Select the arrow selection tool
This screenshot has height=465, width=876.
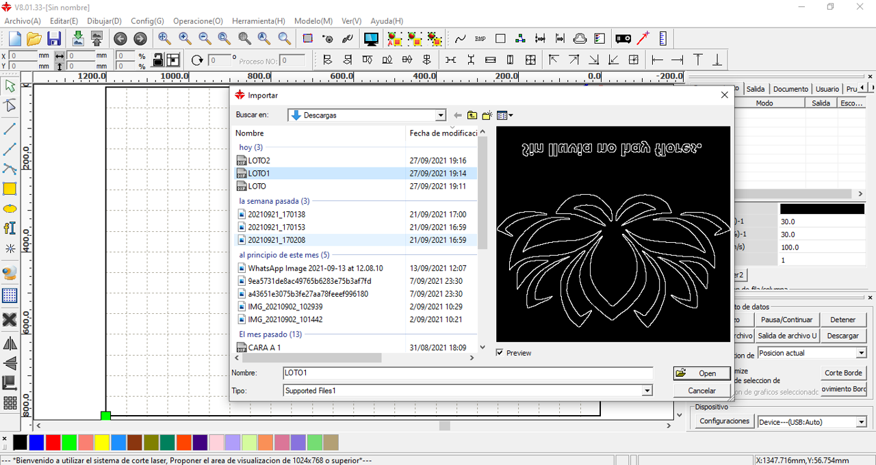10,86
